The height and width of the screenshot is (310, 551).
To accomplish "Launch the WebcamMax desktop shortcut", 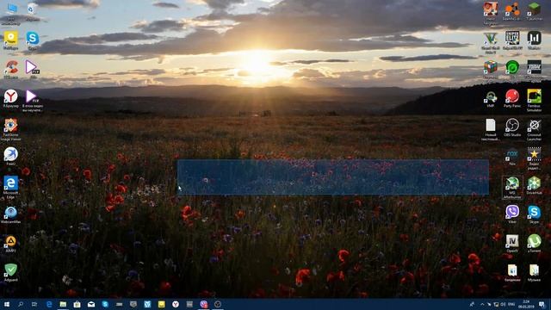I will (x=11, y=214).
